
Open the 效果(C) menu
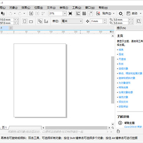point(26,8)
